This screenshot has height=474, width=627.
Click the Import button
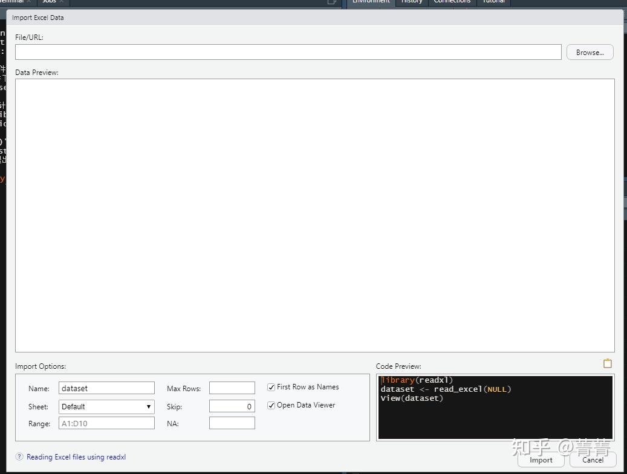(540, 460)
